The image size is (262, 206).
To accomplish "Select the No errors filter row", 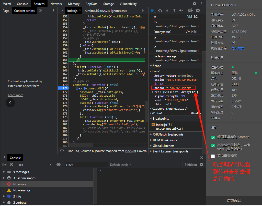I will tap(47, 184).
